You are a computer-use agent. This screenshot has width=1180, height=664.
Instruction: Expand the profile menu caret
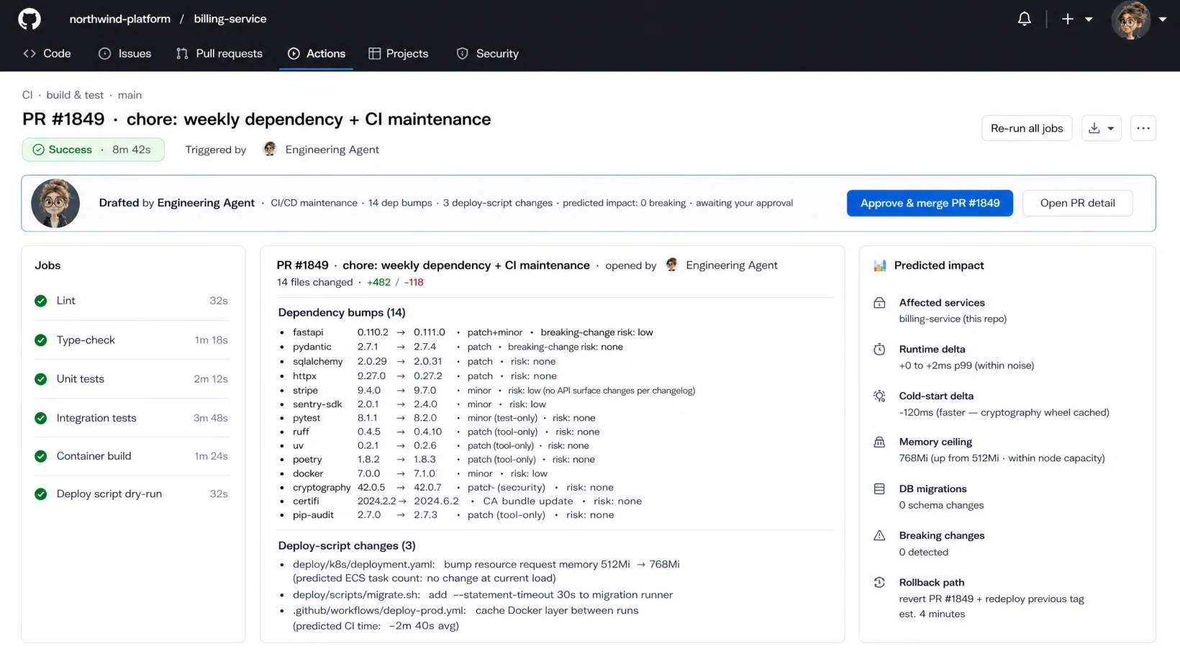[x=1162, y=19]
